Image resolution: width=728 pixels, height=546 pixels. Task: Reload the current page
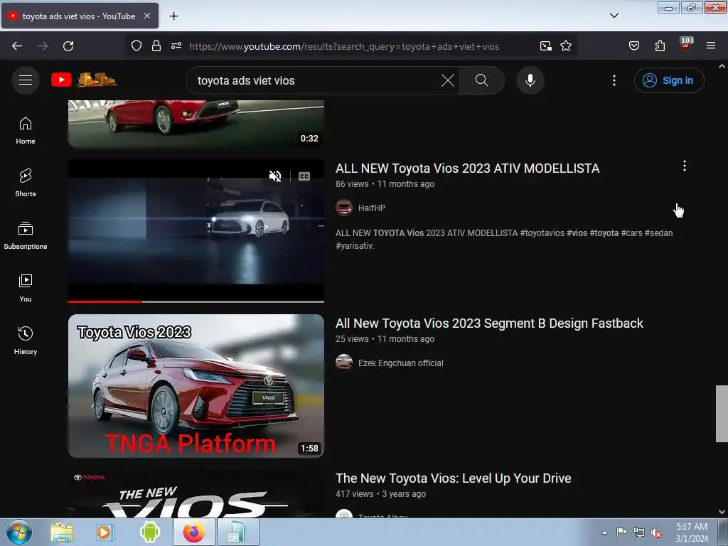[68, 46]
